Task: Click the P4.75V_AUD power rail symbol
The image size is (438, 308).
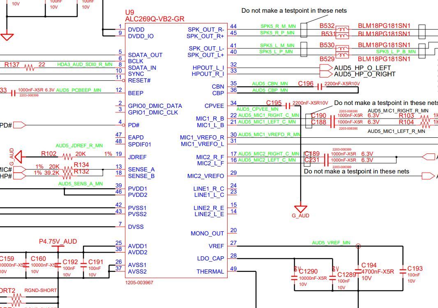Action: point(58,246)
